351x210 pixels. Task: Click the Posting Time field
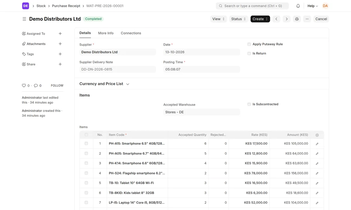[x=202, y=69]
